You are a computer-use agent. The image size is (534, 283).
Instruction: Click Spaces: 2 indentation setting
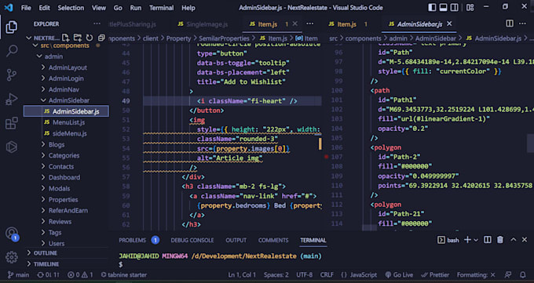coord(276,275)
